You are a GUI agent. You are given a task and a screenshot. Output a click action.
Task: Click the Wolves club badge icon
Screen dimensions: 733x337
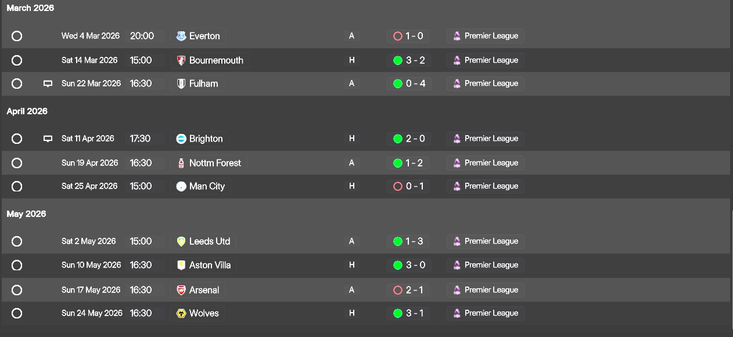coord(181,313)
